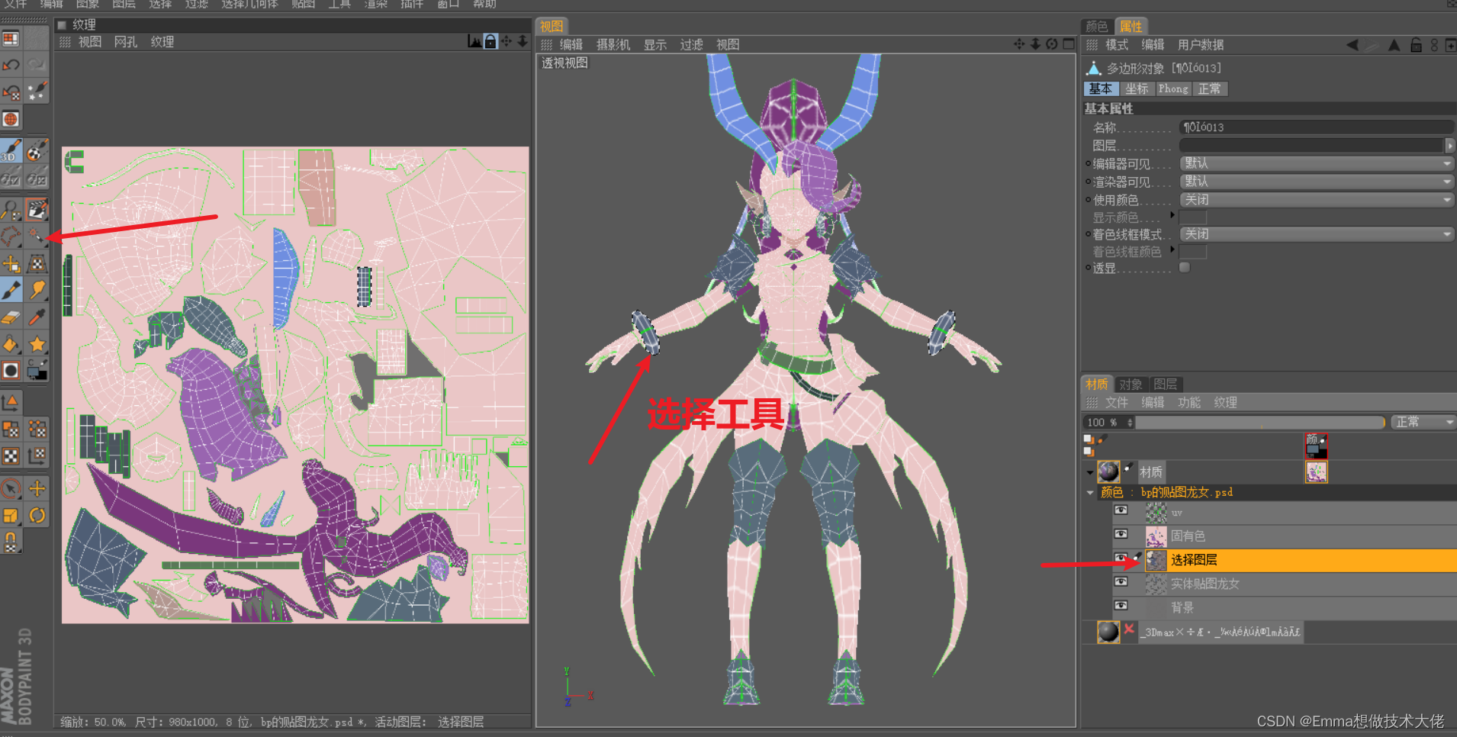
Task: Click the layer opacity slider bar
Action: click(x=1260, y=422)
